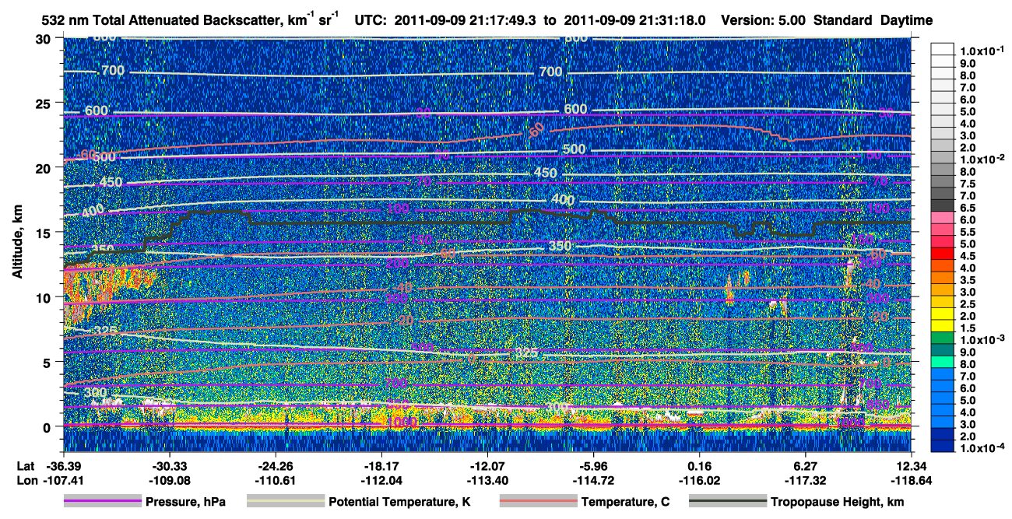Click the word 'Daytime' in the header
Image resolution: width=1012 pixels, height=519 pixels.
(x=907, y=21)
